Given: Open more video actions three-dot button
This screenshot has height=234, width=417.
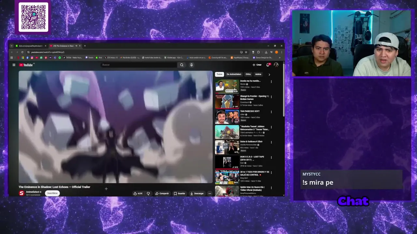Looking at the screenshot, I should [x=210, y=193].
